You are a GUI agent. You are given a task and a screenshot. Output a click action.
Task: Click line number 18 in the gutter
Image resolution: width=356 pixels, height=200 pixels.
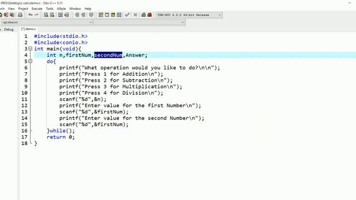click(24, 143)
